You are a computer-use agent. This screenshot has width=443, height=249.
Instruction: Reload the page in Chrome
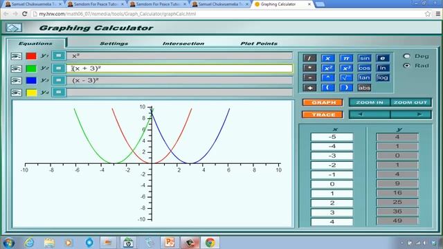(25, 14)
